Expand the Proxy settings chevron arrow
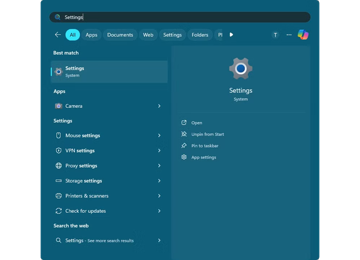Image resolution: width=360 pixels, height=260 pixels. click(x=159, y=166)
